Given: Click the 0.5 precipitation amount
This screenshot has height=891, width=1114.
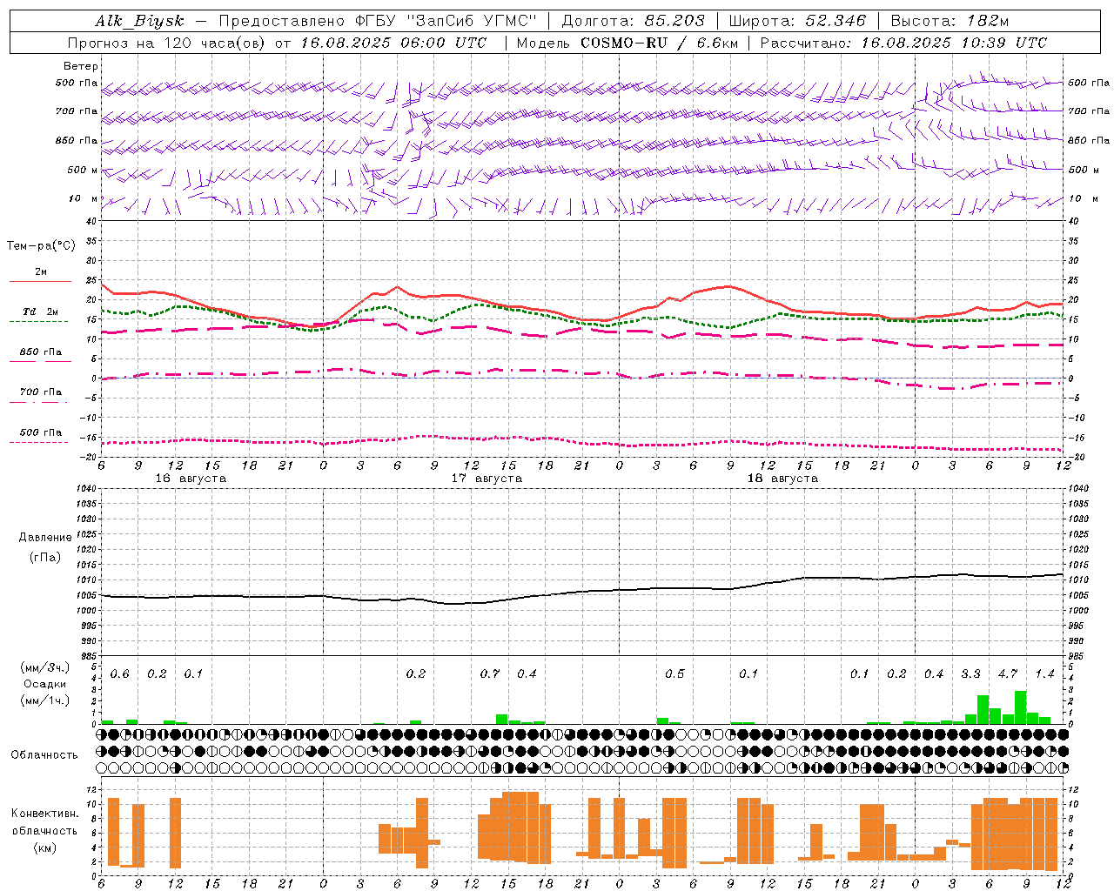Looking at the screenshot, I should pyautogui.click(x=674, y=673).
